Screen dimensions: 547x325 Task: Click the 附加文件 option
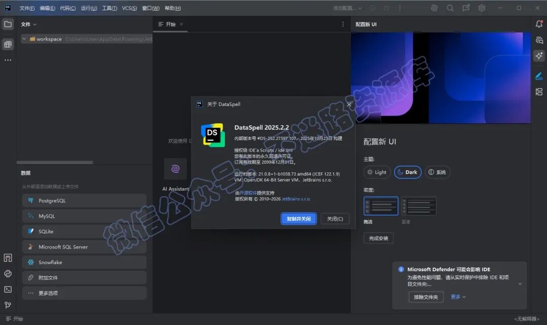[85, 277]
